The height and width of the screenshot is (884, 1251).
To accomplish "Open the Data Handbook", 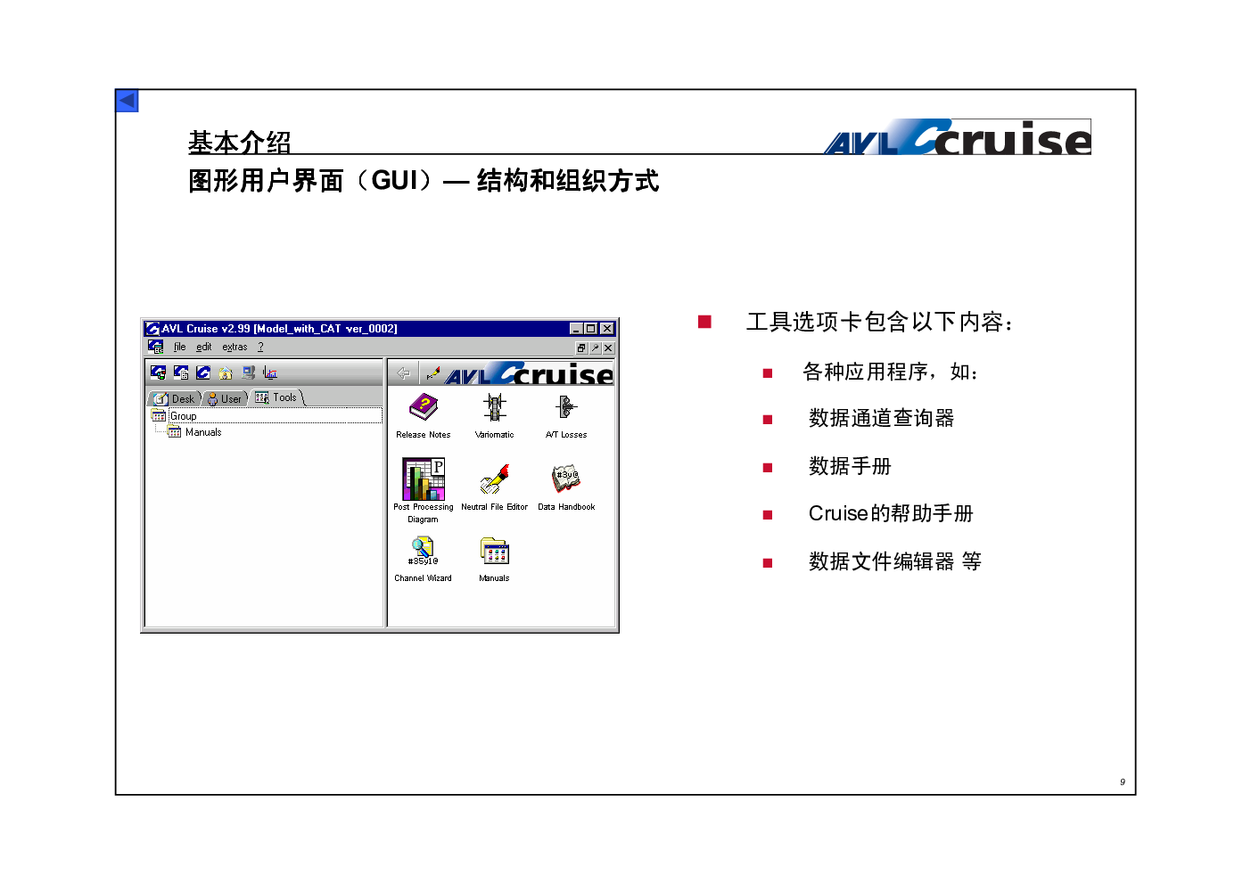I will (x=565, y=479).
